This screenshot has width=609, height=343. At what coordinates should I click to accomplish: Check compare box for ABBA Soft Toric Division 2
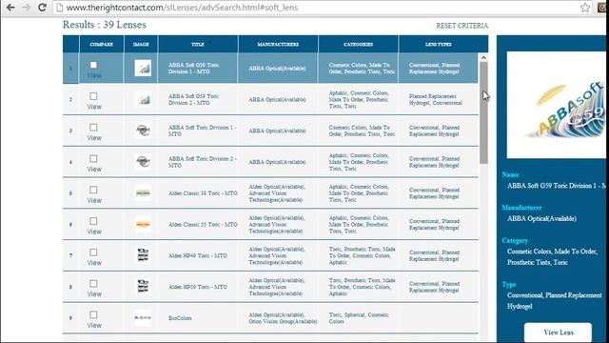(x=93, y=159)
